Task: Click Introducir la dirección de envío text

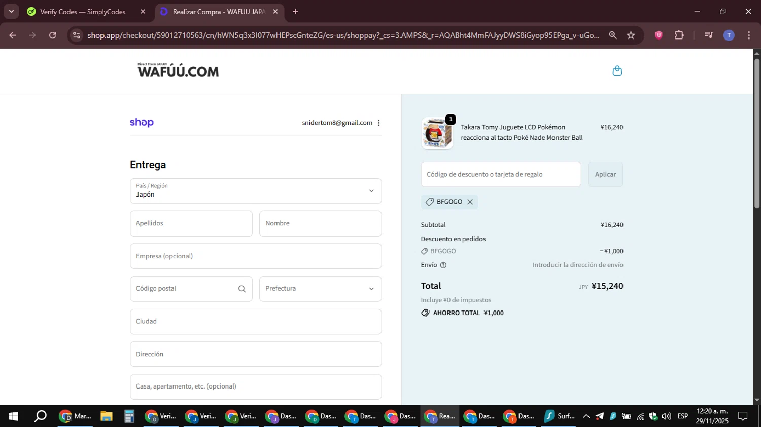Action: tap(578, 265)
